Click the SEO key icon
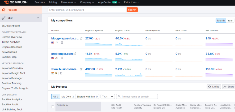The image size is (235, 112). click(4, 18)
